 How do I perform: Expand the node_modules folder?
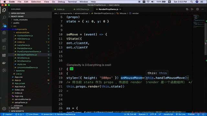[x=20, y=20]
